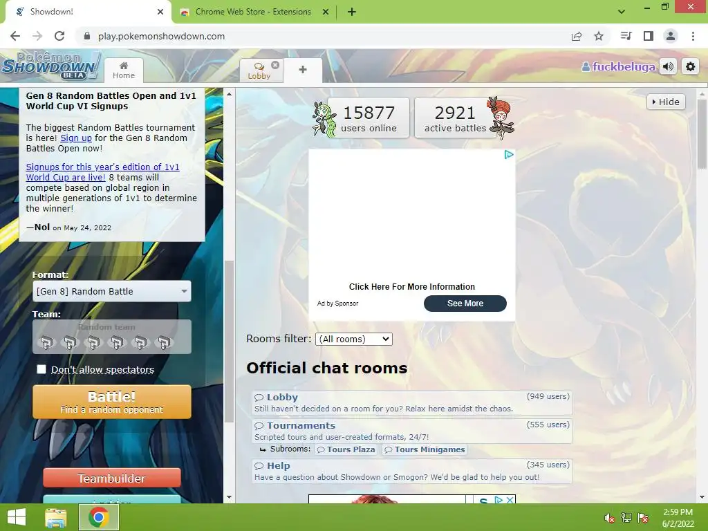Open a new room with plus tab
The width and height of the screenshot is (708, 531).
[x=303, y=70]
